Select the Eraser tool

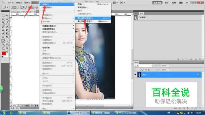pos(3,33)
